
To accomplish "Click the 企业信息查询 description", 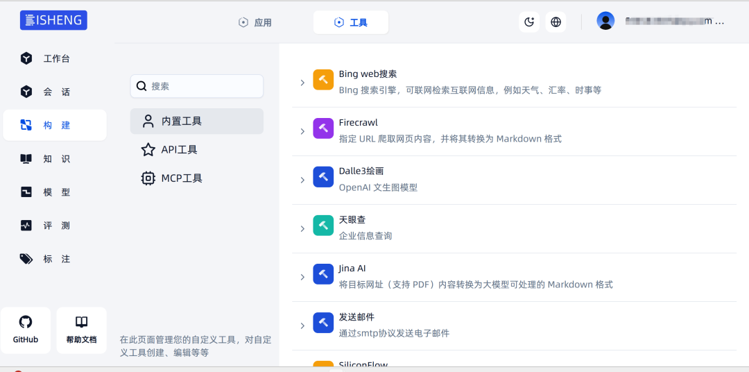I will 365,236.
